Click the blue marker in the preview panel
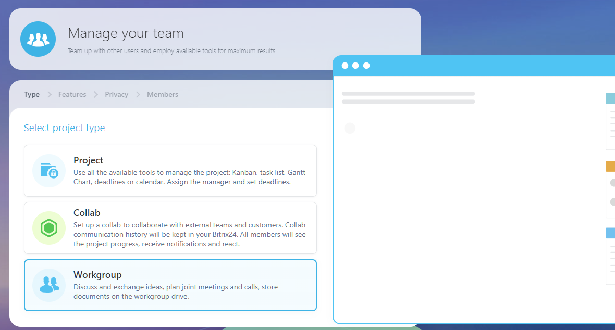Screen dimensions: 615x330 610,233
